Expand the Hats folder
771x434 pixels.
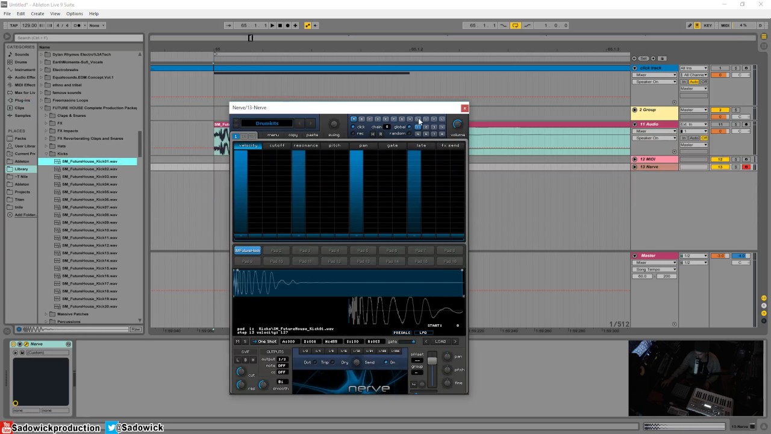click(46, 146)
